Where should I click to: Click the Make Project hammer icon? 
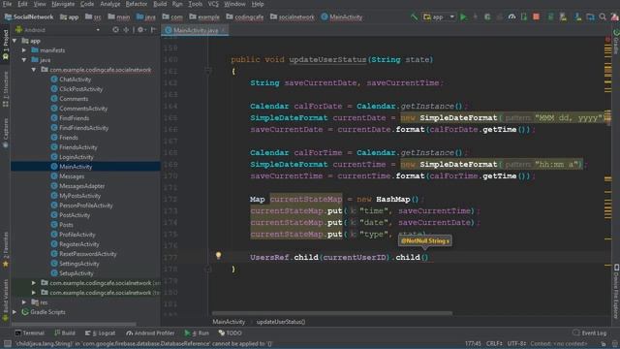coord(414,17)
